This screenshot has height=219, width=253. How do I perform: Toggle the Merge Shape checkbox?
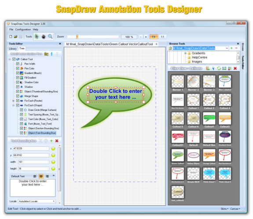18,96
